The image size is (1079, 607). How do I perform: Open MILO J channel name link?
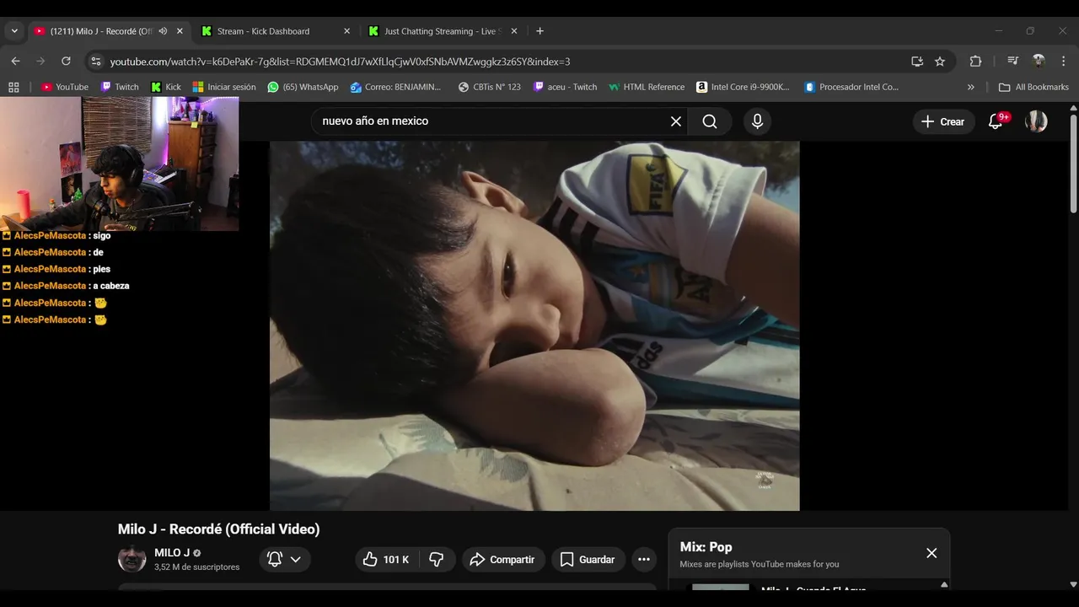172,553
